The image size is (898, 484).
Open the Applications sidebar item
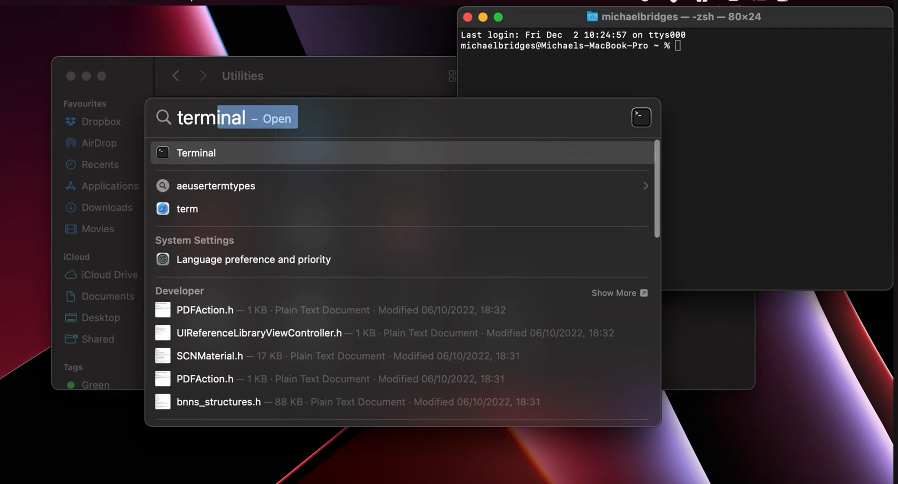pos(109,186)
